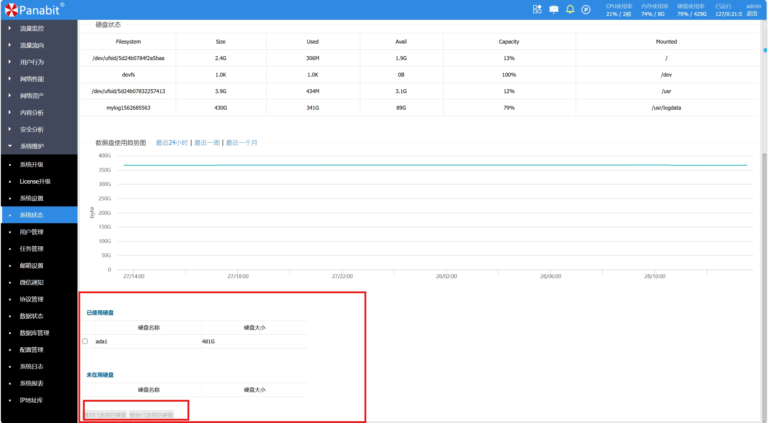Open 用户管理 in sidebar

point(39,232)
